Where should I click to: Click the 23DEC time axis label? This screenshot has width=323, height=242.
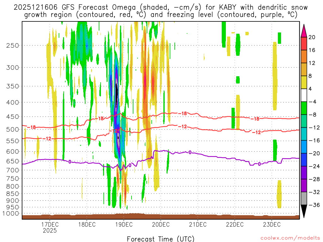[271, 225]
